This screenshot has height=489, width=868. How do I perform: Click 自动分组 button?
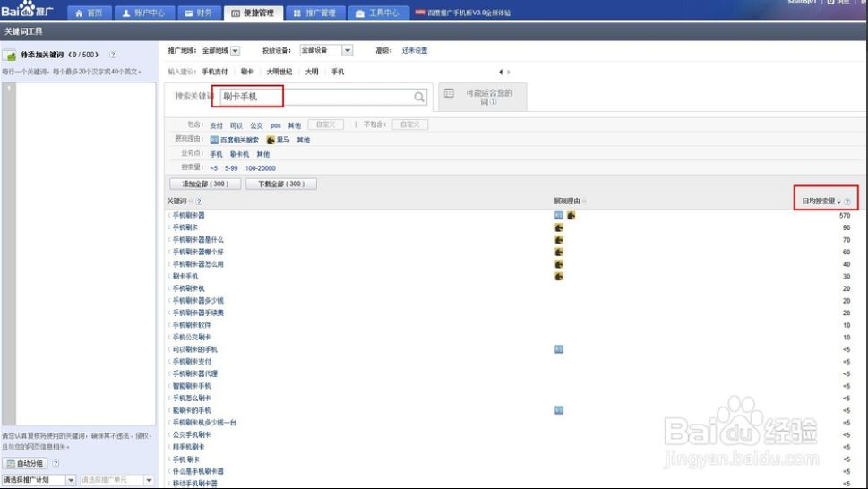(x=25, y=464)
